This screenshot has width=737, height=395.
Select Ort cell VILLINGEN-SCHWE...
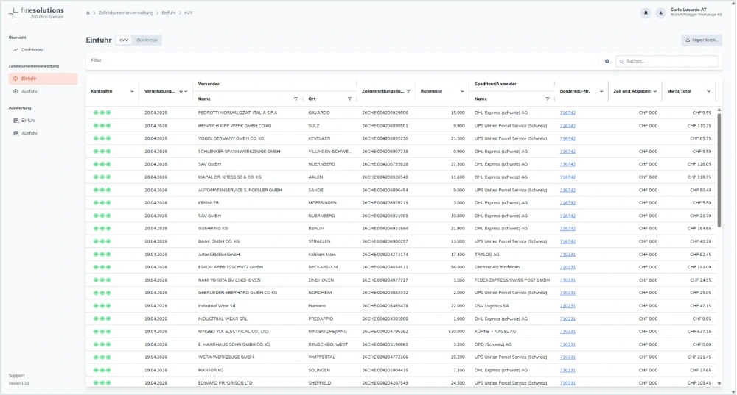click(x=329, y=152)
